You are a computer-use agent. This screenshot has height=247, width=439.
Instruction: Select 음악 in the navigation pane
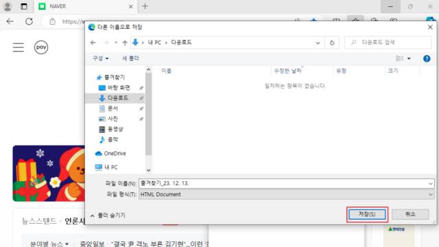point(109,139)
